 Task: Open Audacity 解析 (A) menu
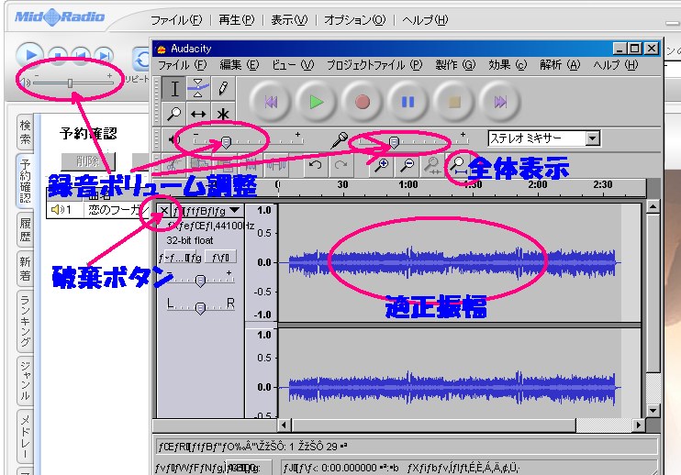[x=560, y=65]
